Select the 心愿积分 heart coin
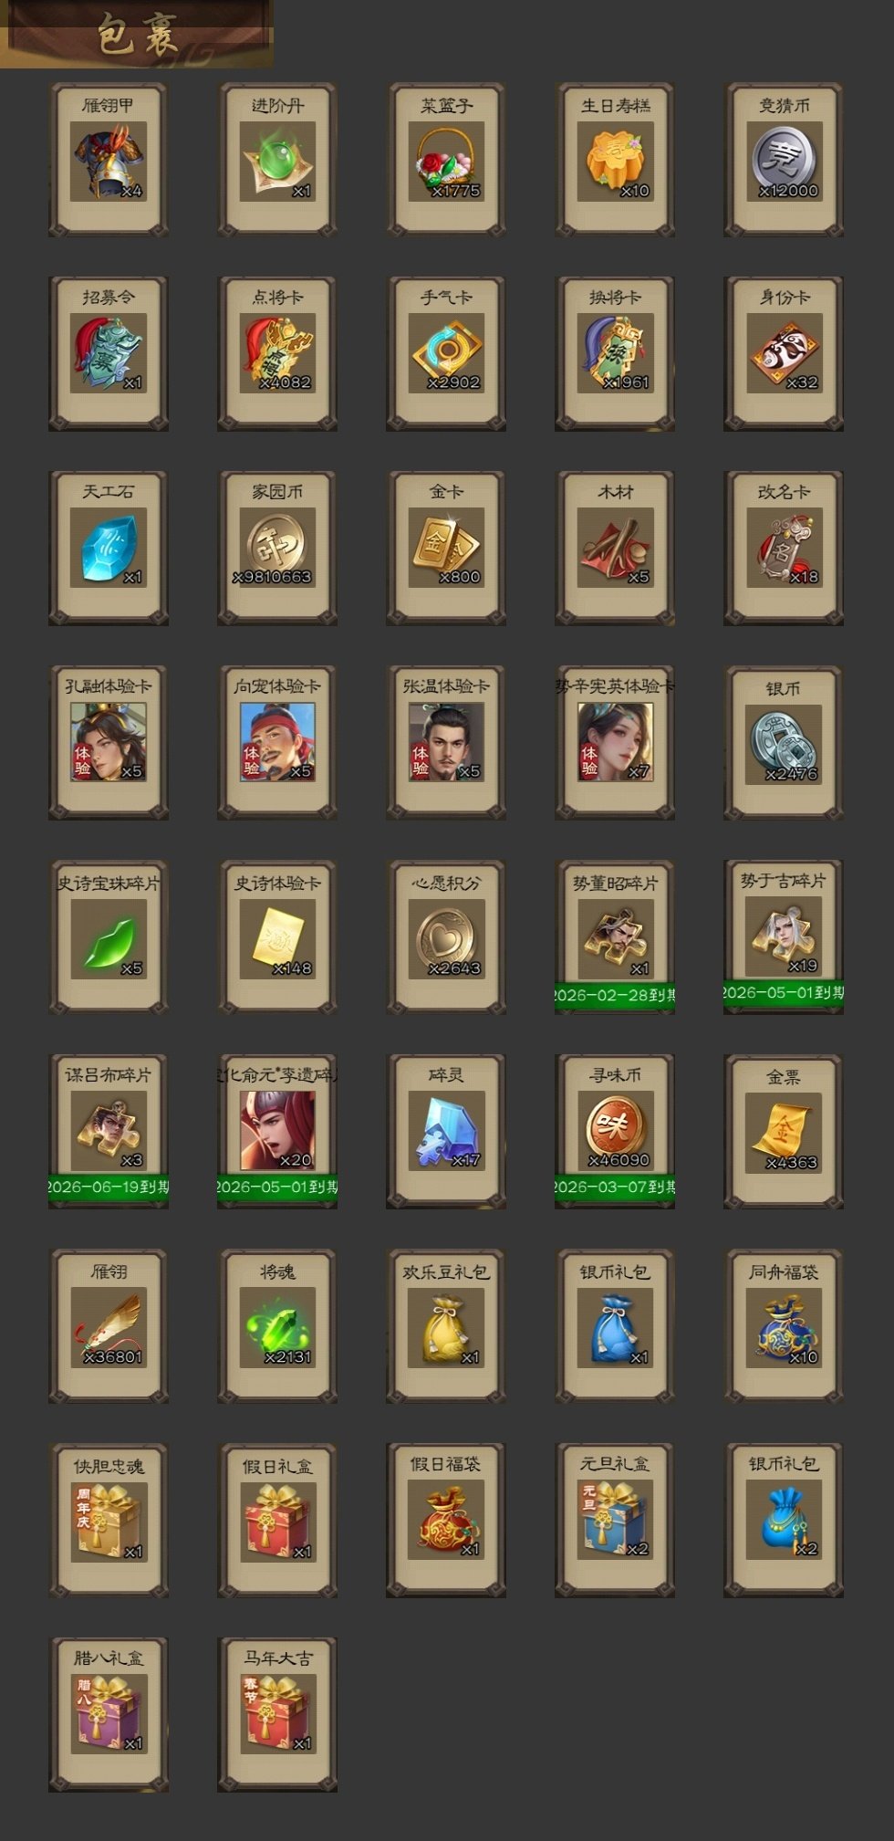The width and height of the screenshot is (894, 1841). 446,936
